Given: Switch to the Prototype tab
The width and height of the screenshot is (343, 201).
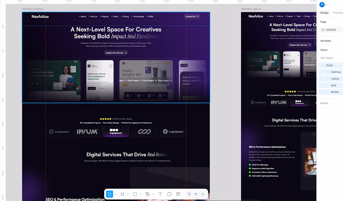Looking at the screenshot, I should [x=338, y=13].
